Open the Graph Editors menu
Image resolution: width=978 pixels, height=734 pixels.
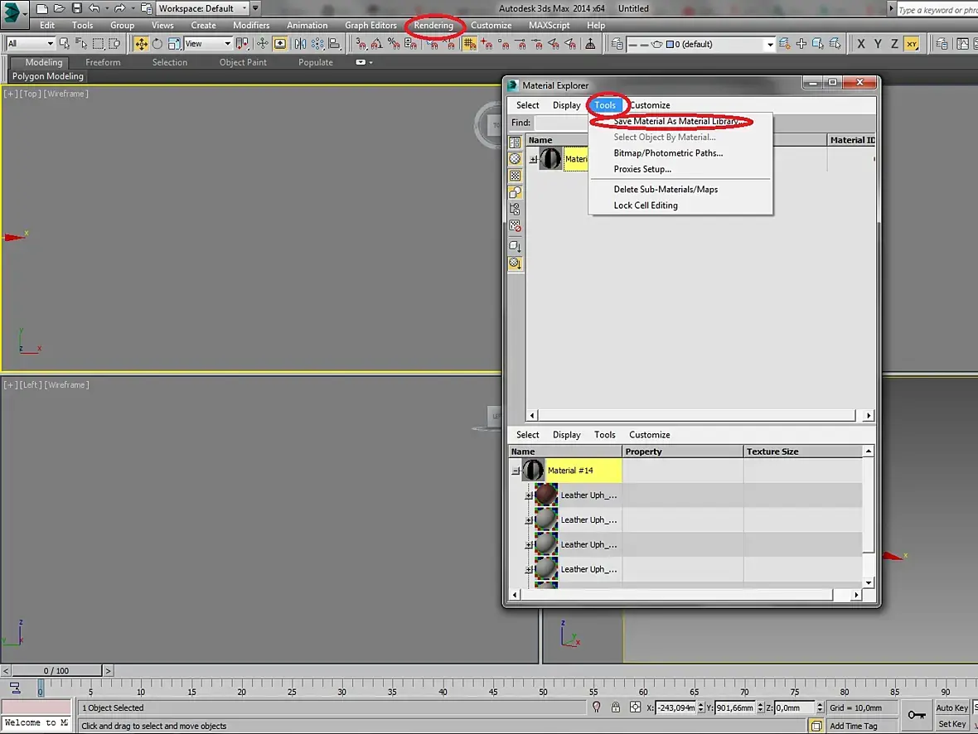(370, 26)
